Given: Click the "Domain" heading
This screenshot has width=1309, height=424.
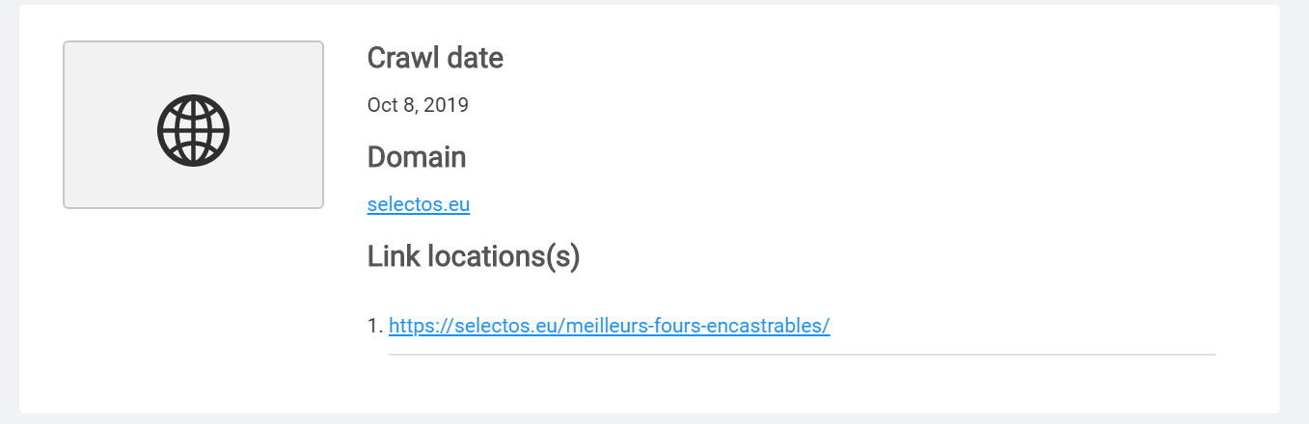Looking at the screenshot, I should (x=417, y=157).
